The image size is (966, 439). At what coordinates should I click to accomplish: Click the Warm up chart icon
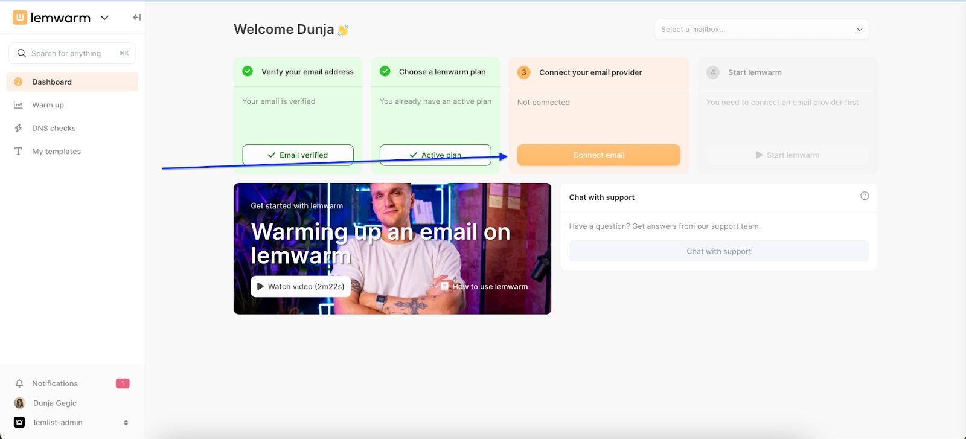click(x=19, y=105)
